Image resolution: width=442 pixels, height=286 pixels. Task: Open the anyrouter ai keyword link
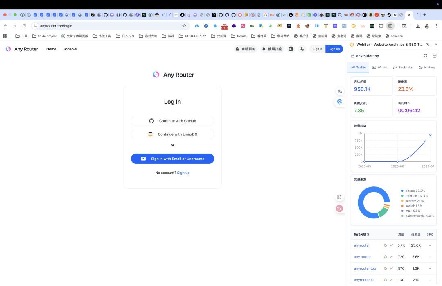(x=364, y=280)
